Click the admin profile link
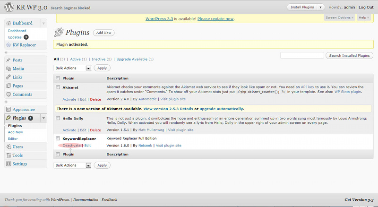 pyautogui.click(x=349, y=7)
